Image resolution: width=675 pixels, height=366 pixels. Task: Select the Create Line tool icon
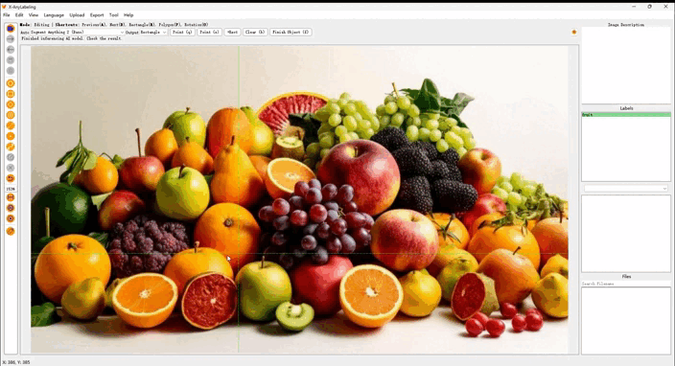[x=11, y=126]
